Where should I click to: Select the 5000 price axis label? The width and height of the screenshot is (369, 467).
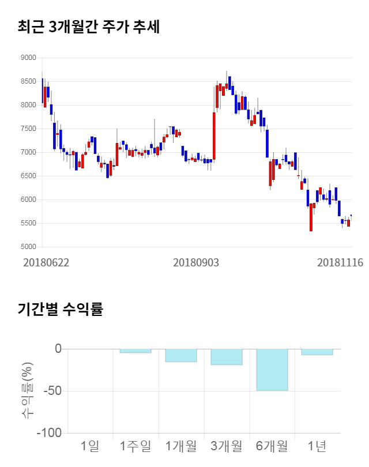pyautogui.click(x=28, y=247)
